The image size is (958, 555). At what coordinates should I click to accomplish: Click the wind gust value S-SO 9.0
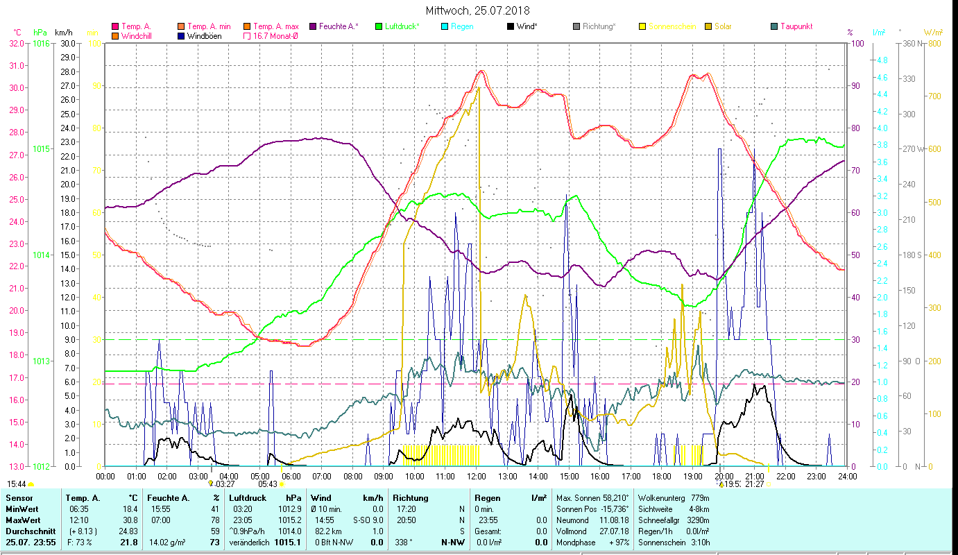click(368, 520)
